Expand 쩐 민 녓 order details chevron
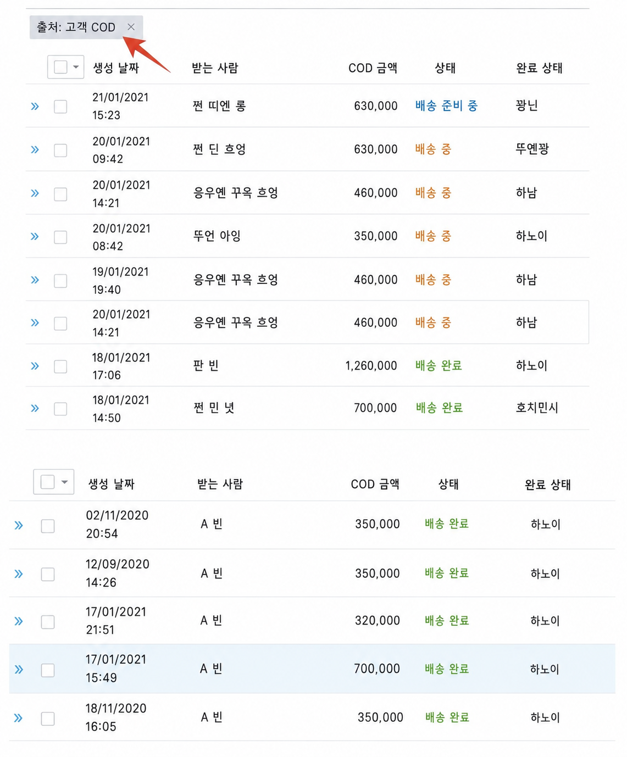627x757 pixels. click(35, 408)
